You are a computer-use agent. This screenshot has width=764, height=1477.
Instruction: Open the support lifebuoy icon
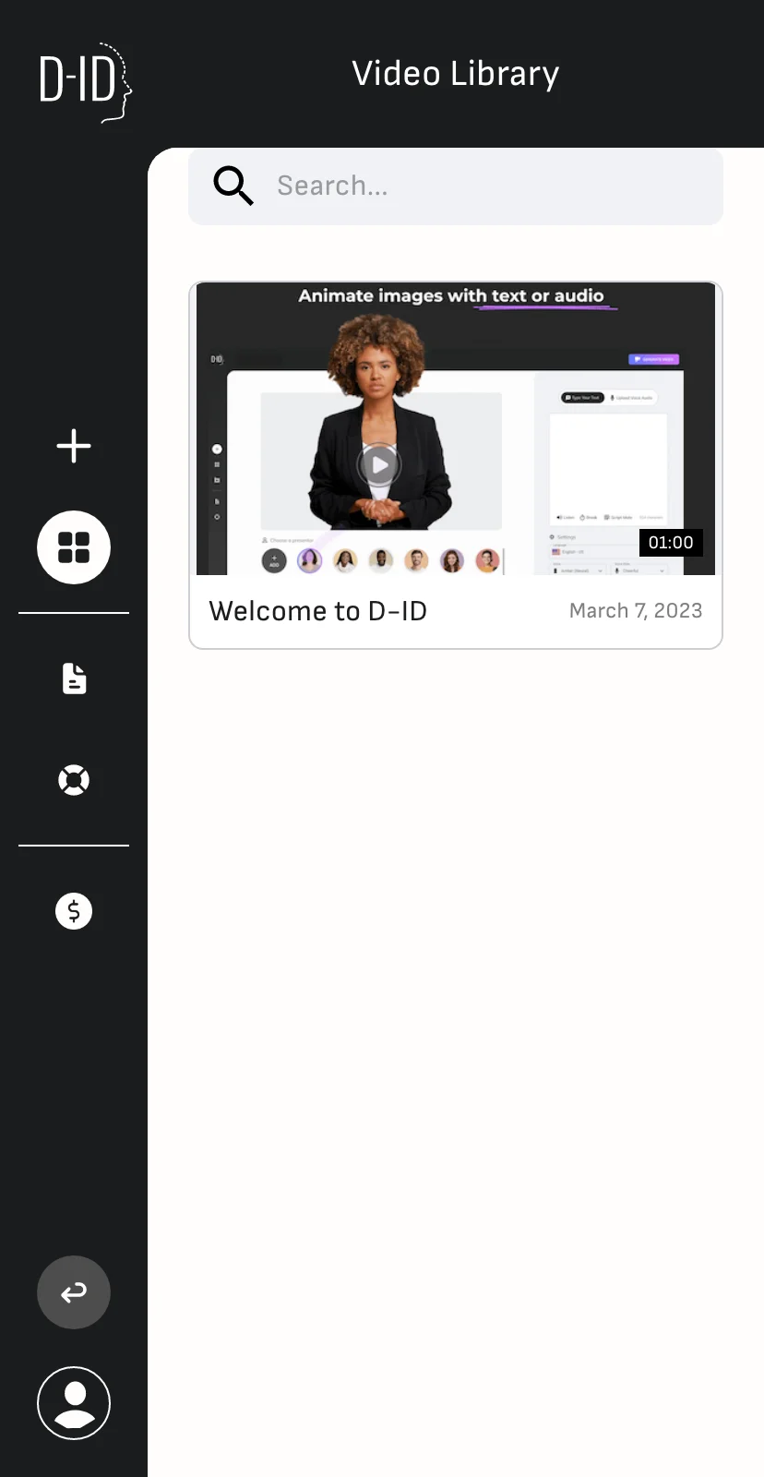pyautogui.click(x=74, y=780)
